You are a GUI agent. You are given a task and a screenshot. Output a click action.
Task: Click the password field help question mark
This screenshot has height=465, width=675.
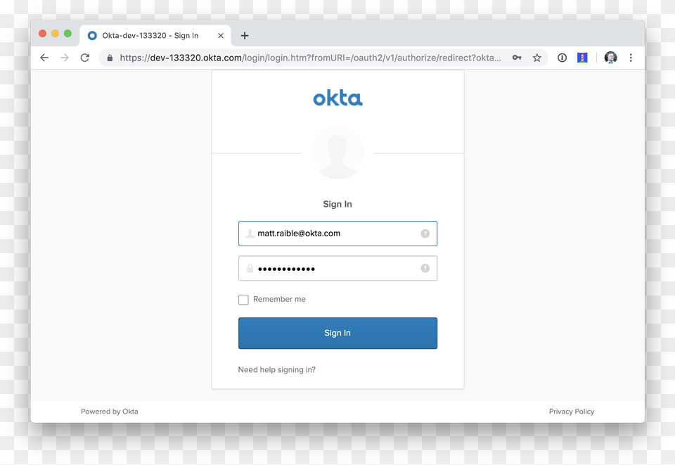[x=425, y=268]
